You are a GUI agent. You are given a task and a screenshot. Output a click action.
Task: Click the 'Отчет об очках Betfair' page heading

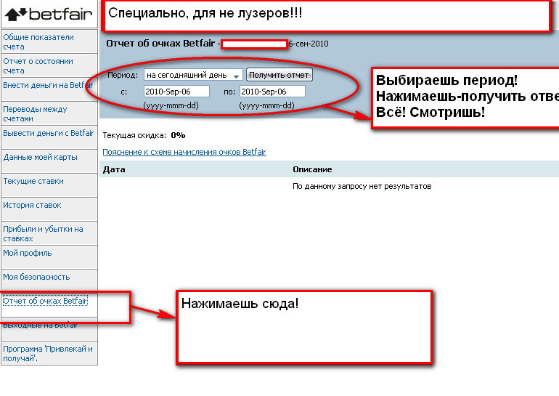point(160,43)
